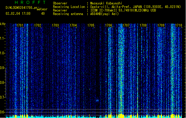Click the kHz axis unit label
This screenshot has width=186, height=118.
(x=3, y=24)
